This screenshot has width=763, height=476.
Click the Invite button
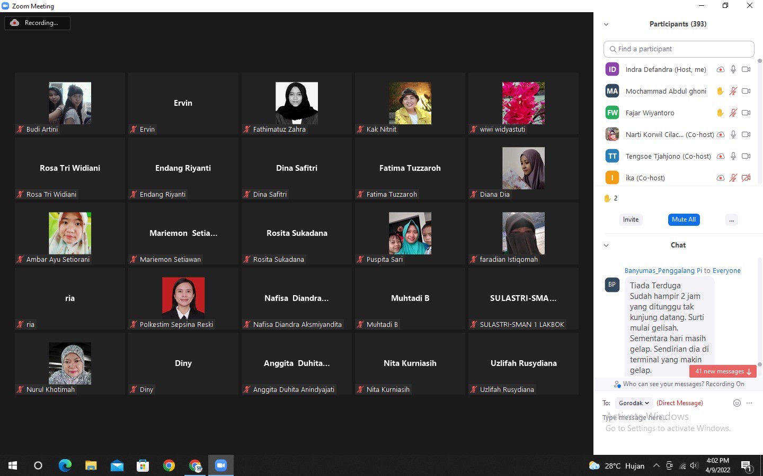[631, 219]
